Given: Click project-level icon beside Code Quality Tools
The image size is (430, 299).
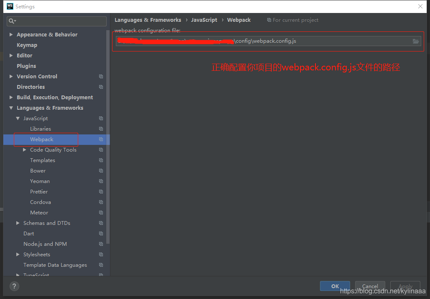Looking at the screenshot, I should point(101,149).
